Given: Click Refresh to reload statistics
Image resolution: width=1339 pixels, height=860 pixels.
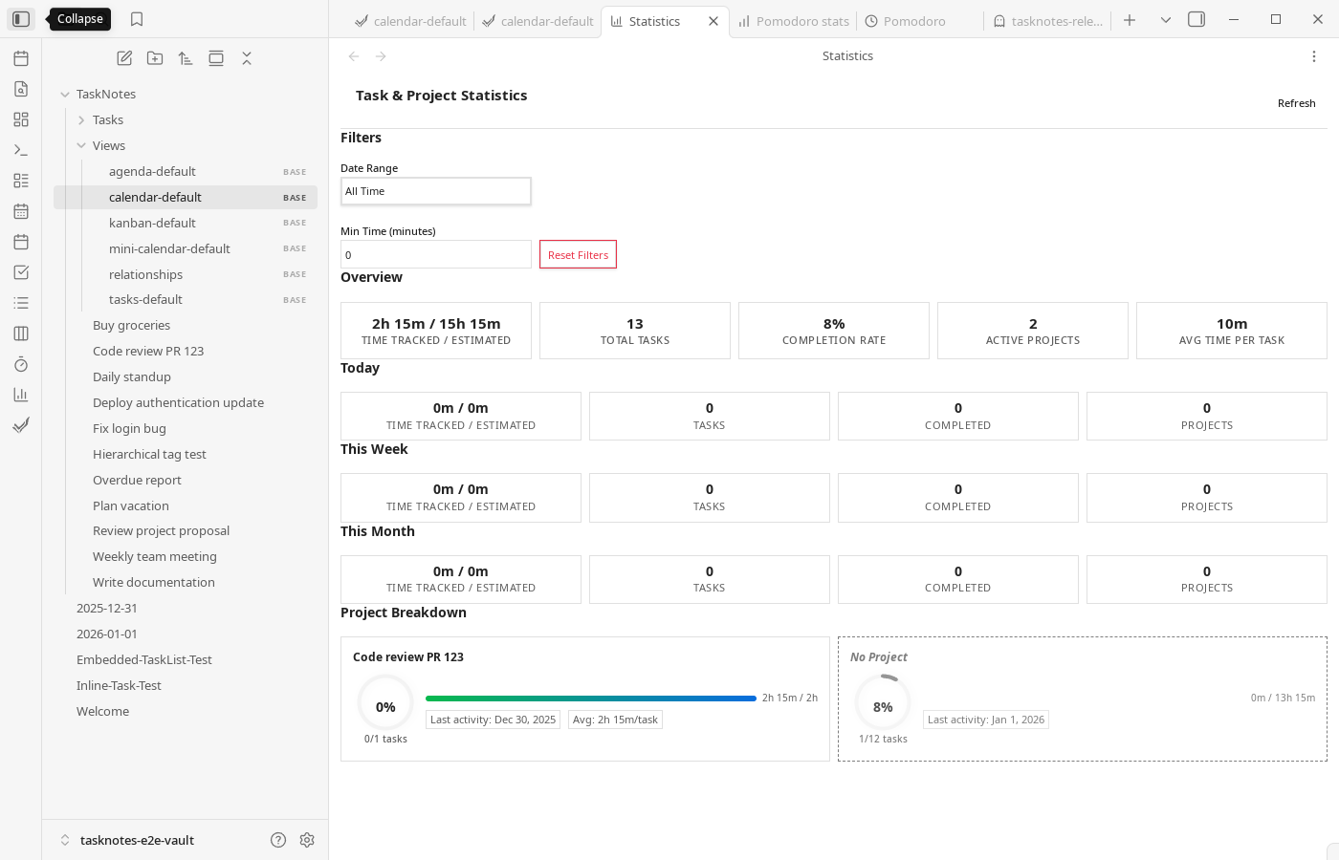Looking at the screenshot, I should point(1296,103).
